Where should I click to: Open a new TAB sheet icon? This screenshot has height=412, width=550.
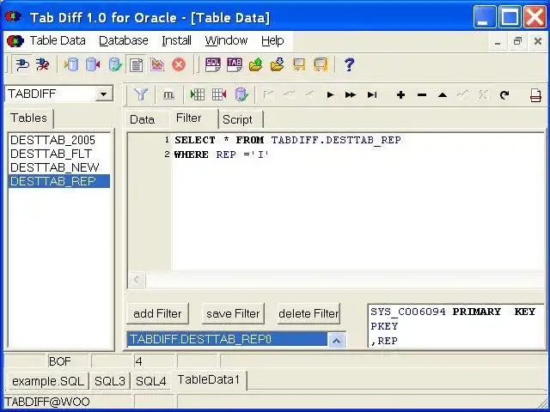tap(235, 65)
